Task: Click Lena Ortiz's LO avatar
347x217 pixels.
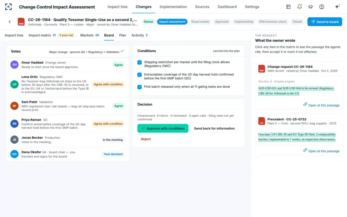Action: [x=14, y=84]
